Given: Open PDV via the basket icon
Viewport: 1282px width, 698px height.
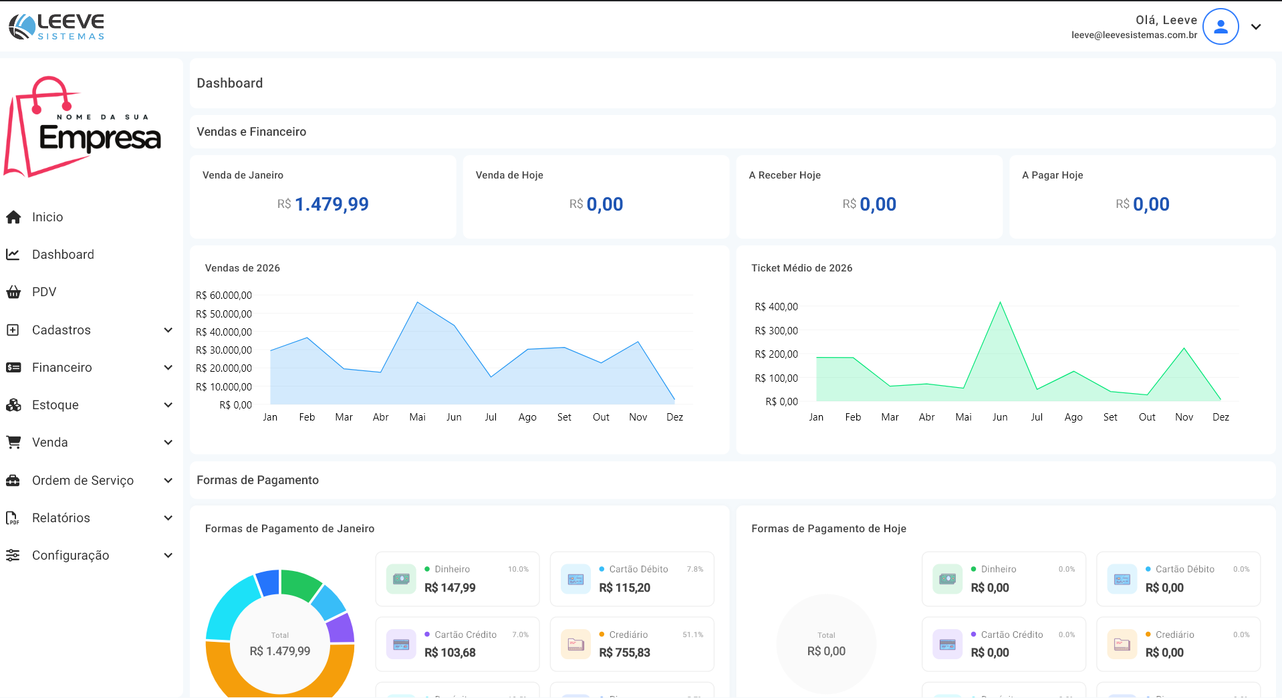Looking at the screenshot, I should pyautogui.click(x=13, y=292).
